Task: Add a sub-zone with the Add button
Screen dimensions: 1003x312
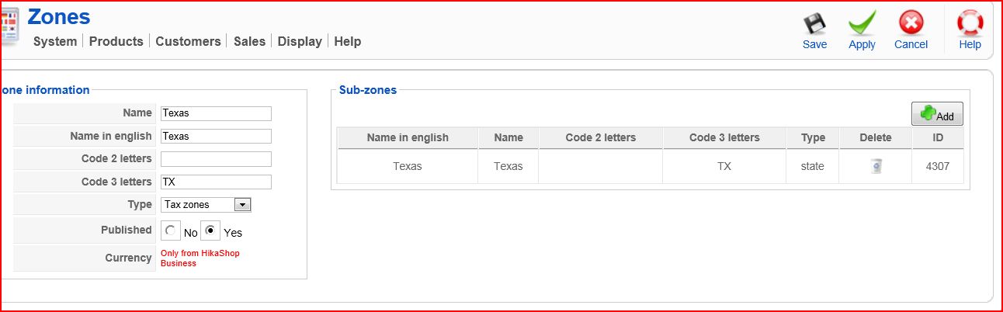Action: pos(937,115)
